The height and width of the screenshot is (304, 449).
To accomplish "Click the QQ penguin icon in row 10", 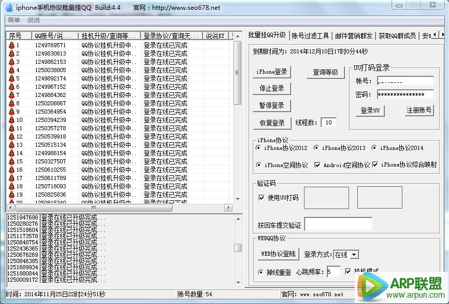I will coord(12,120).
